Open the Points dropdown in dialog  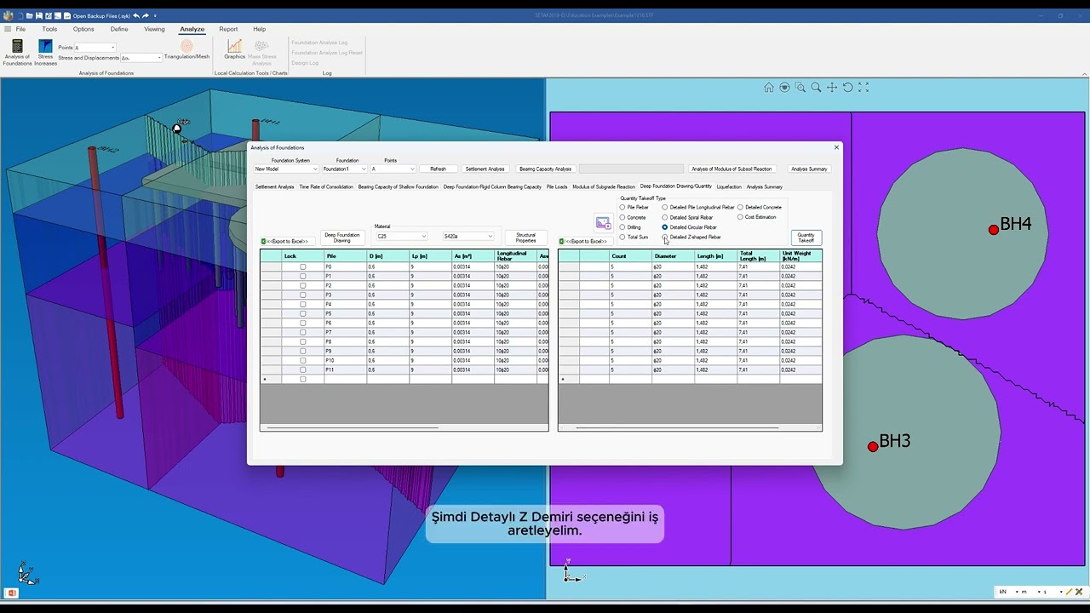click(x=393, y=169)
